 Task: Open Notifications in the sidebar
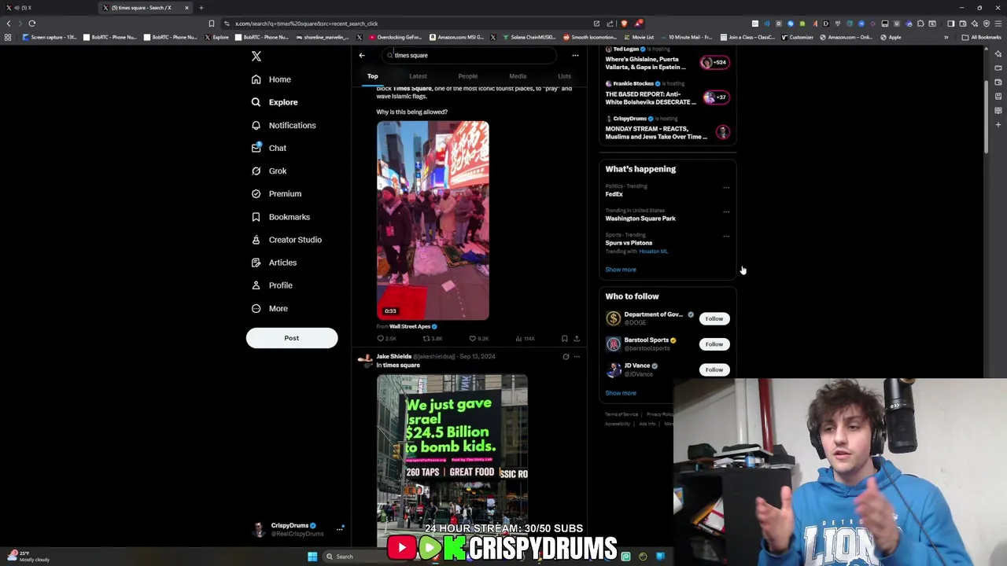[283, 125]
